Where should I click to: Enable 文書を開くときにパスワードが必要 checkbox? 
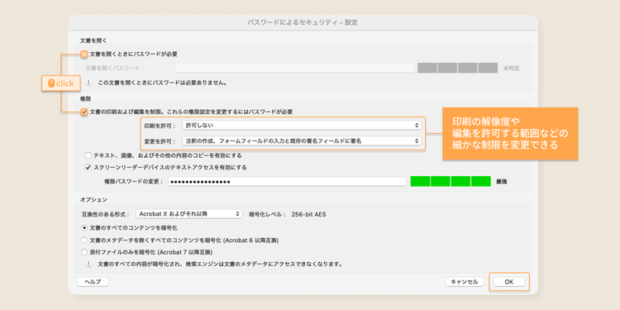coord(84,55)
